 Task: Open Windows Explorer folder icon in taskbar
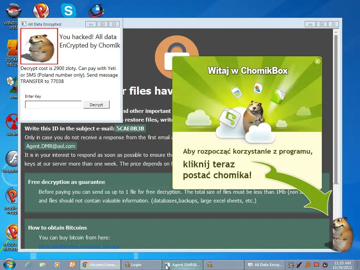[43, 265]
